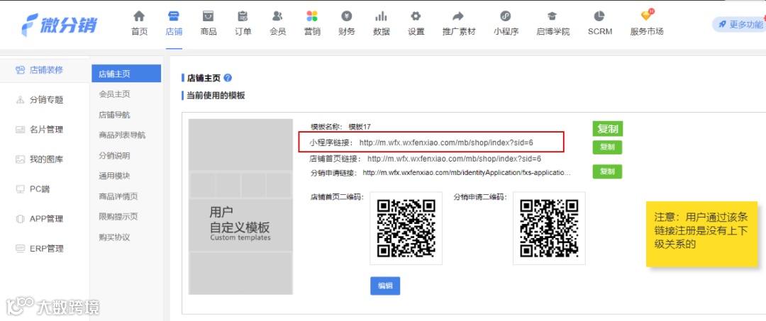Click the 分销申请链接 URL text
Viewport: 766px width, 321px height.
pos(467,173)
